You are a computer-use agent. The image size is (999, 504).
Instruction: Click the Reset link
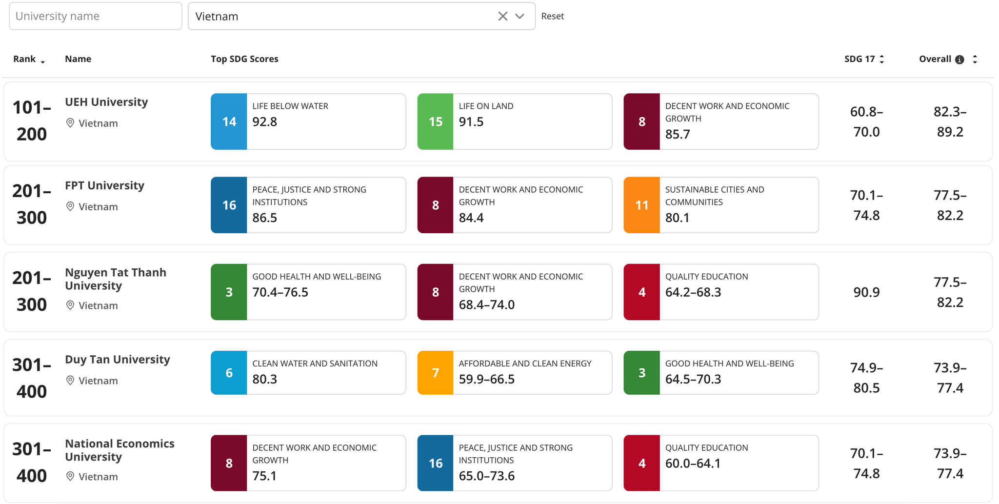tap(552, 16)
